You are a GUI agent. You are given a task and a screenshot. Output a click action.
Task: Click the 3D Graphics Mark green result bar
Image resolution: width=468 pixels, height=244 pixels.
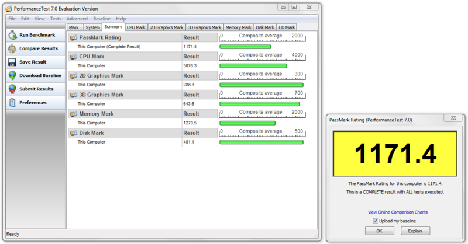(259, 104)
